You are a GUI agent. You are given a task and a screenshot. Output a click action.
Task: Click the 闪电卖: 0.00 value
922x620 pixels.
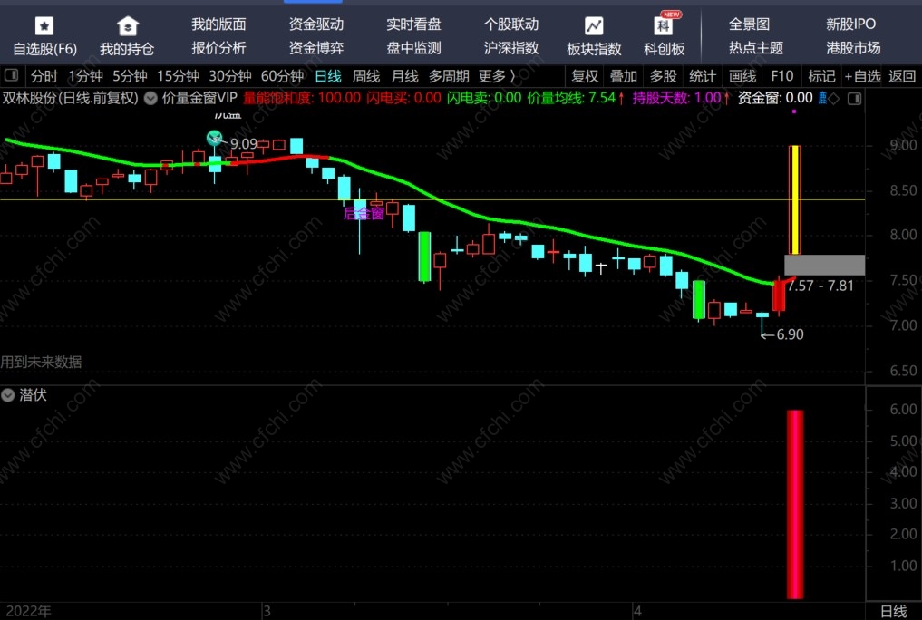pyautogui.click(x=484, y=98)
